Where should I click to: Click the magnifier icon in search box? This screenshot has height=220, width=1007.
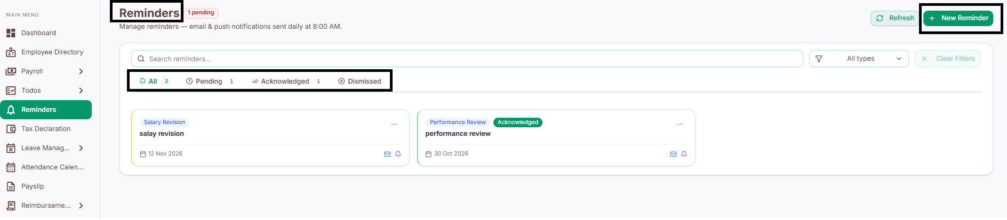(141, 59)
